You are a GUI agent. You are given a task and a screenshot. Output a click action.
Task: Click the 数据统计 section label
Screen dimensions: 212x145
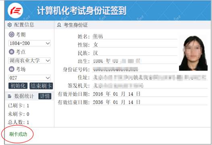(24, 96)
